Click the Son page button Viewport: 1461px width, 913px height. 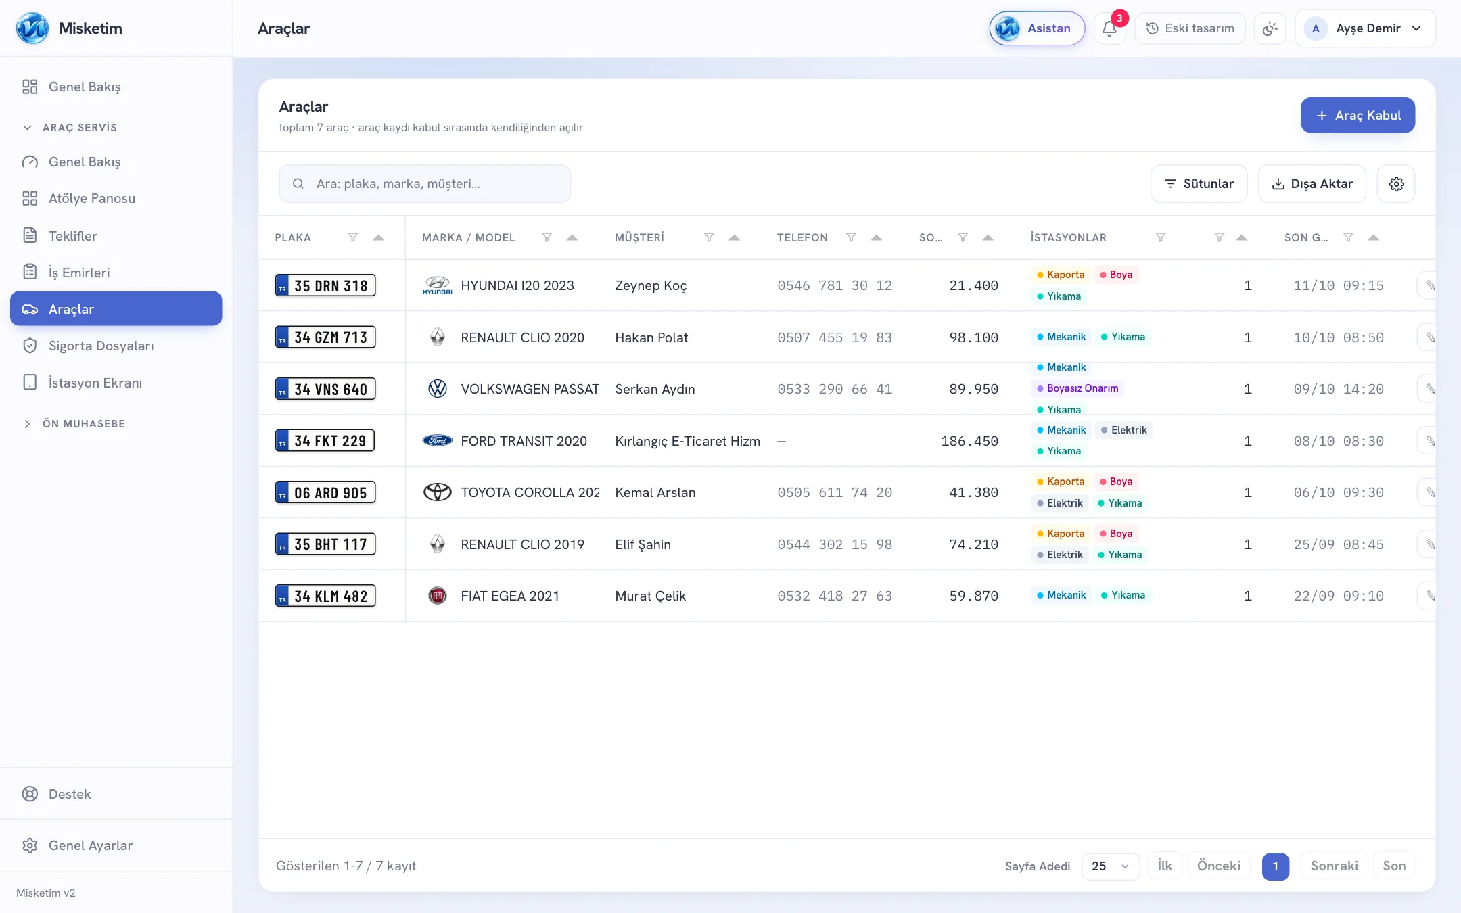1394,866
